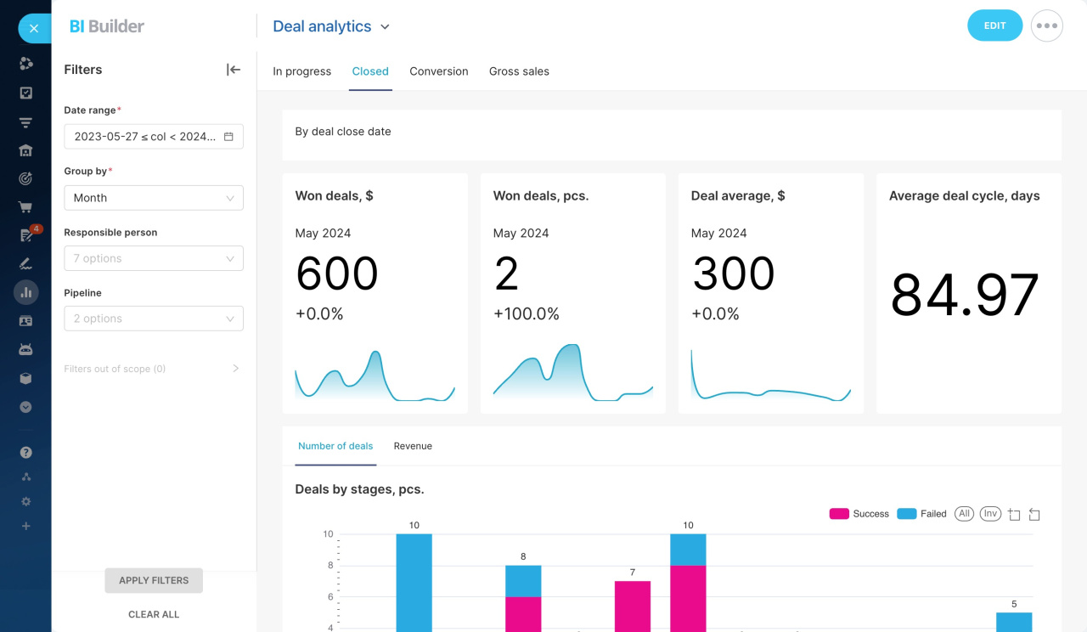Toggle the Failed series in the legend

(x=922, y=514)
